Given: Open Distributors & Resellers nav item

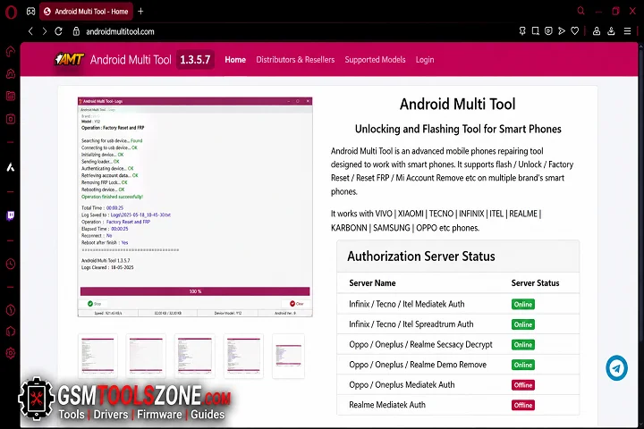Looking at the screenshot, I should [x=295, y=60].
